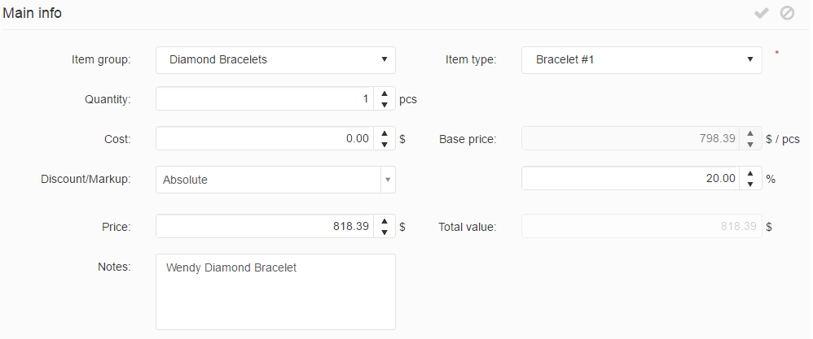Image resolution: width=813 pixels, height=339 pixels.
Task: Click the confirm checkmark icon
Action: coord(762,13)
